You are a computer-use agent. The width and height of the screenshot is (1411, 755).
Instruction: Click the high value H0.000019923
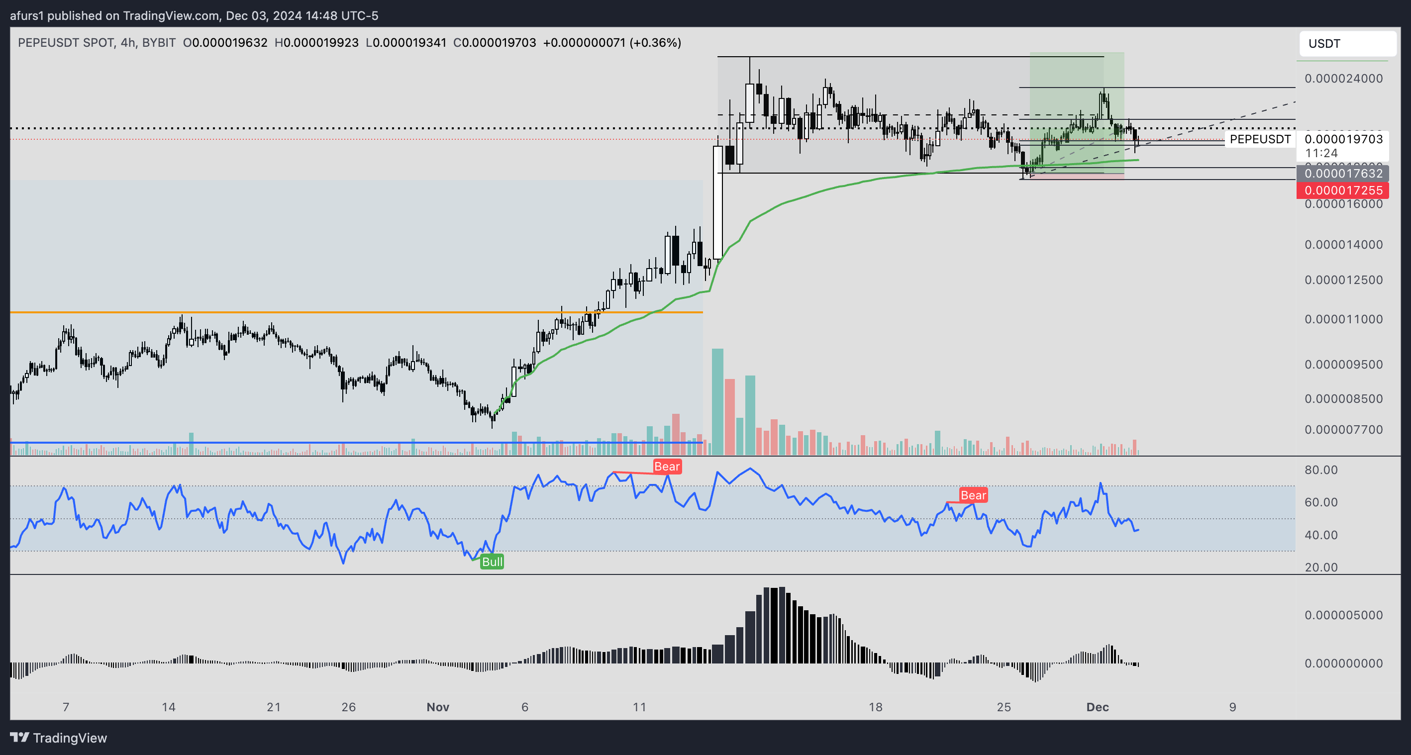click(316, 43)
